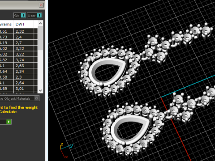This screenshot has width=215, height=161.
Task: Click the weight table scroll-up arrow
Action: pos(40,23)
